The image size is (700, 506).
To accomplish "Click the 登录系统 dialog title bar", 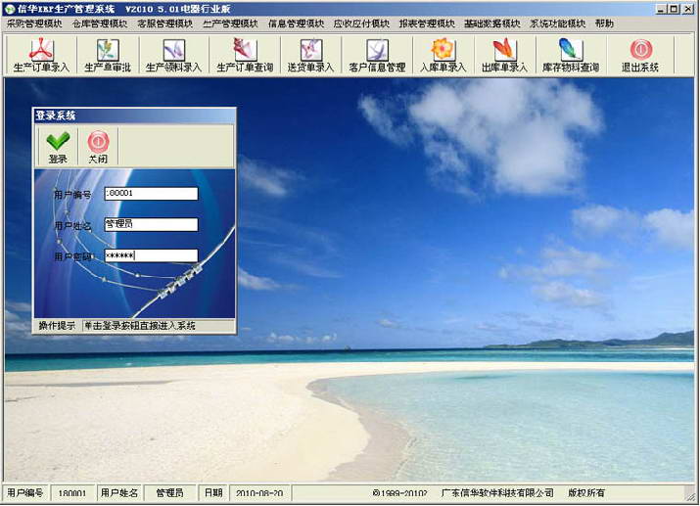I will point(135,116).
